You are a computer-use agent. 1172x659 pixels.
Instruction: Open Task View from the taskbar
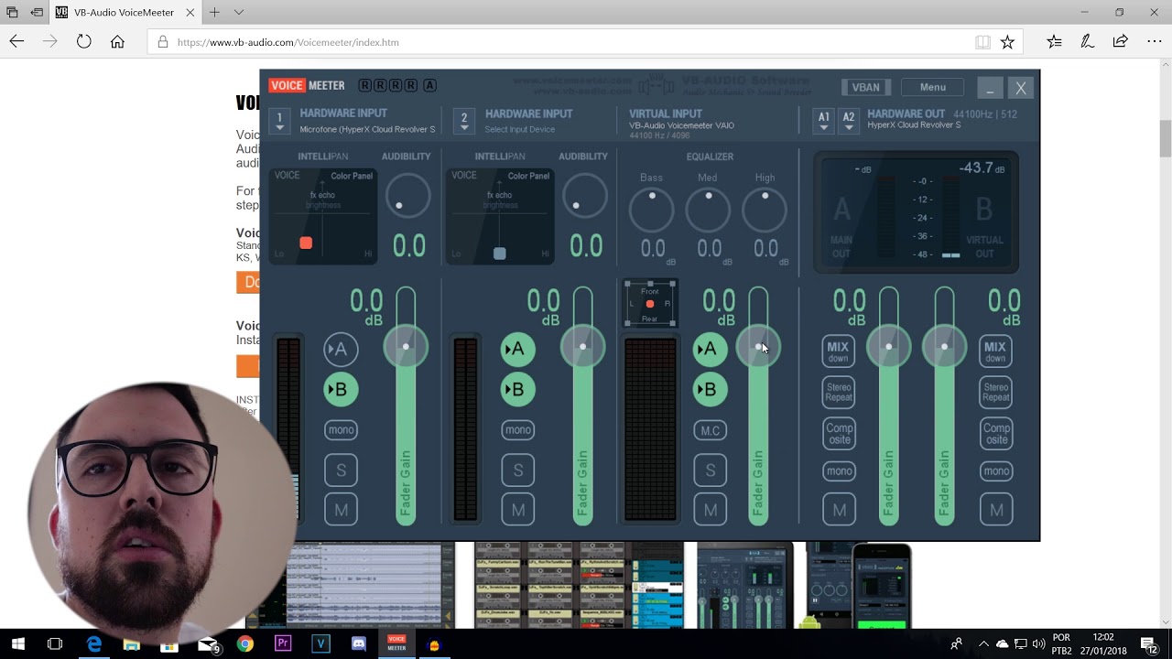pyautogui.click(x=55, y=644)
